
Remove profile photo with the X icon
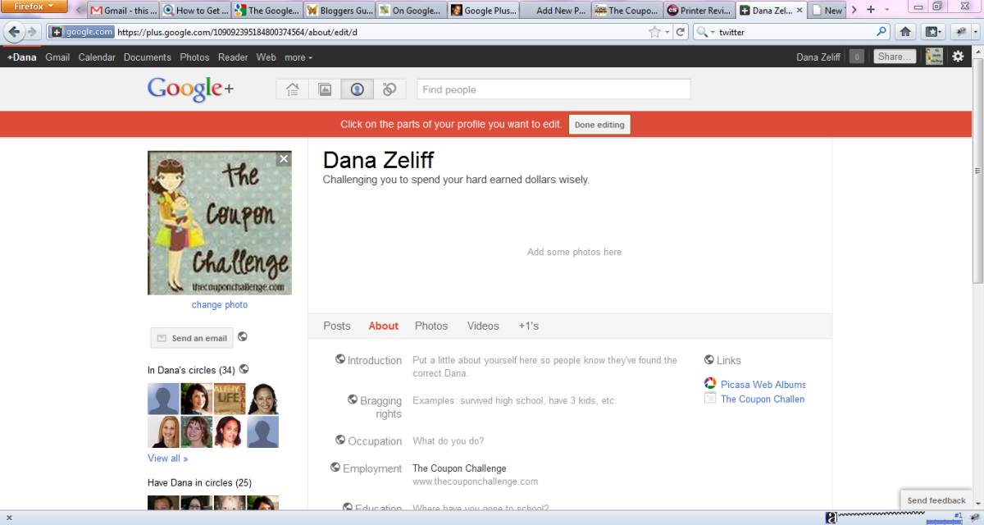[284, 159]
